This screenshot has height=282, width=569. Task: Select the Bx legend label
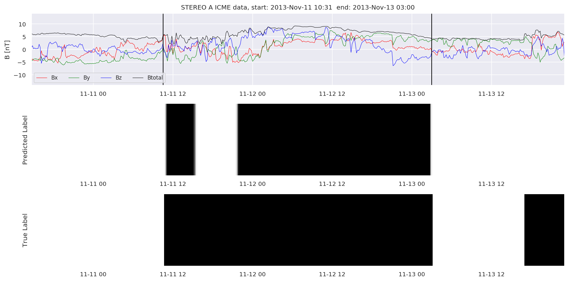pyautogui.click(x=54, y=78)
